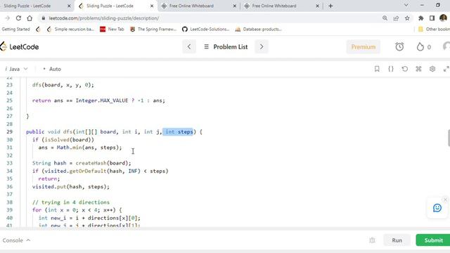Click the Premium button

pos(364,47)
